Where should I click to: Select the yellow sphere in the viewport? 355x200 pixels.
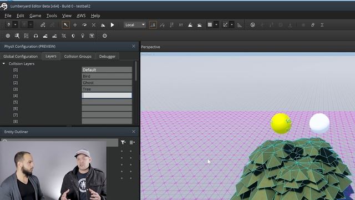coord(281,123)
